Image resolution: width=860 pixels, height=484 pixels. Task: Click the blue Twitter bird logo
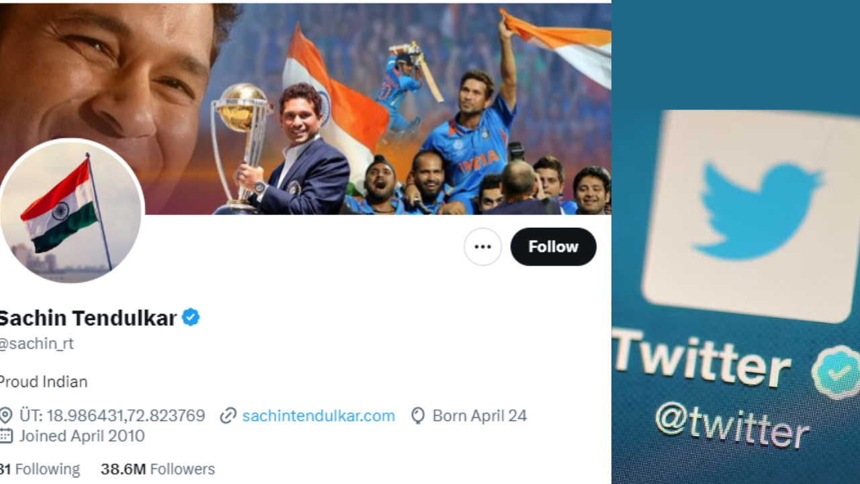756,208
